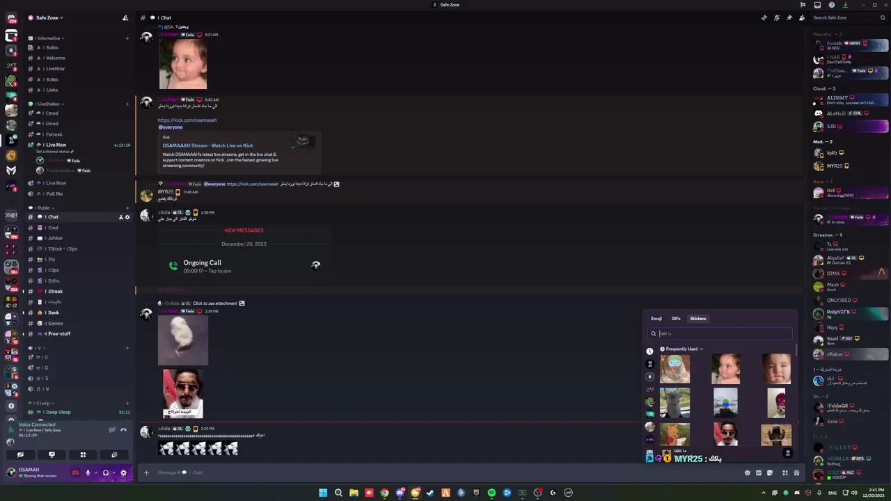Click the plus attach button in message bar
The height and width of the screenshot is (501, 891).
(x=146, y=472)
